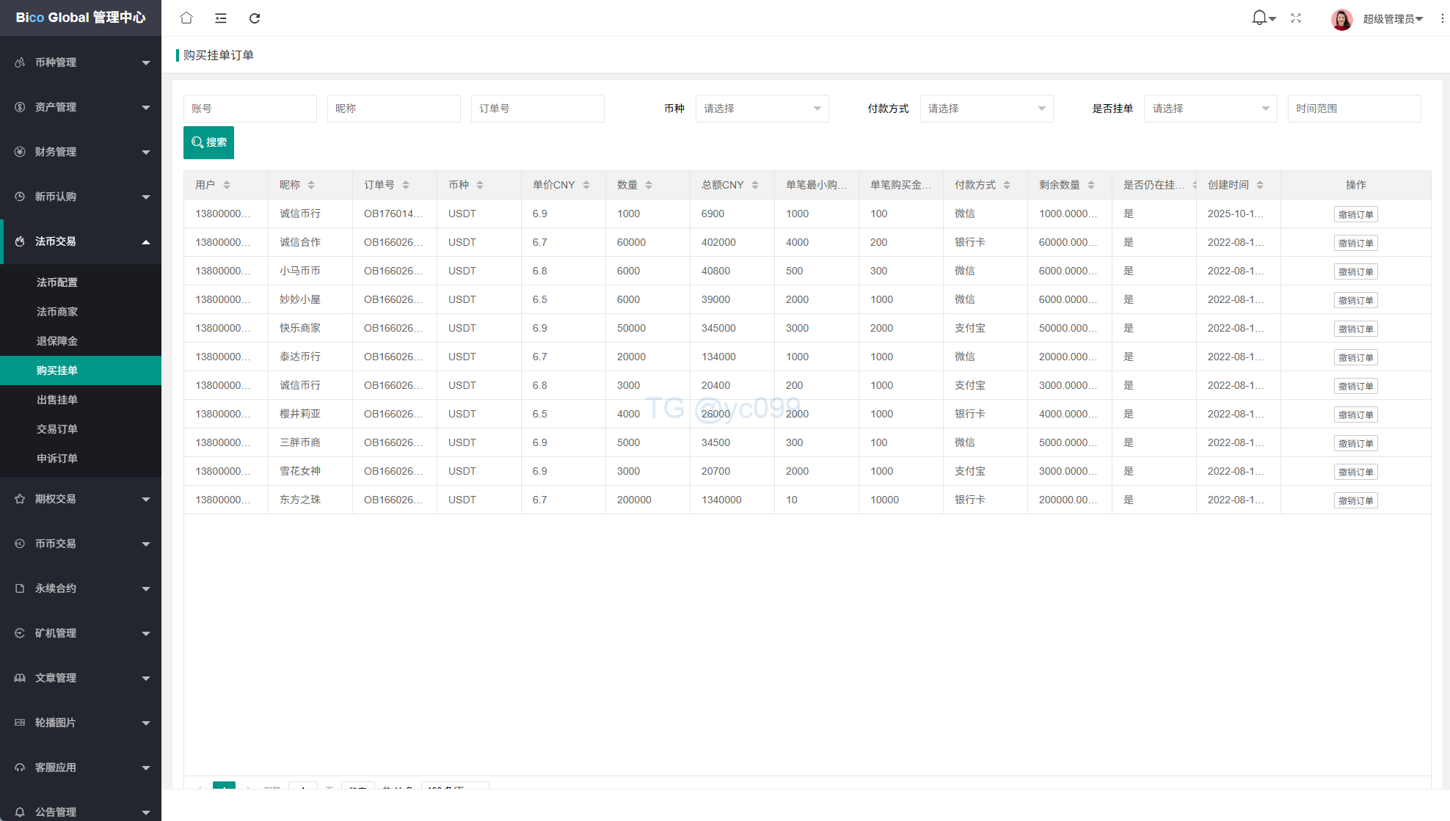The height and width of the screenshot is (821, 1450).
Task: Sort table by 单价CNY column arrows
Action: (586, 185)
